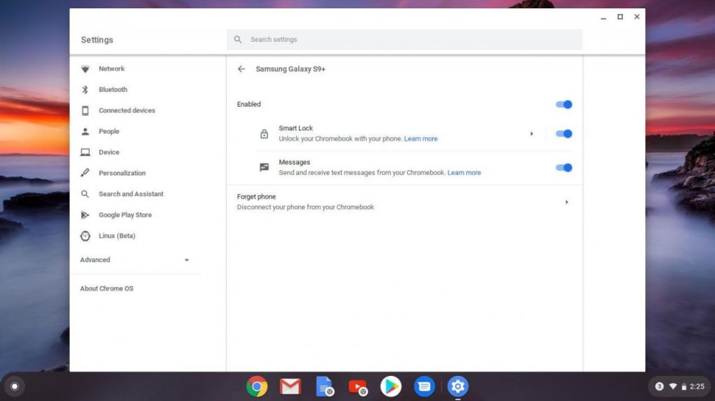Viewport: 715px width, 401px height.
Task: Click the Personalization brush icon
Action: coord(84,173)
